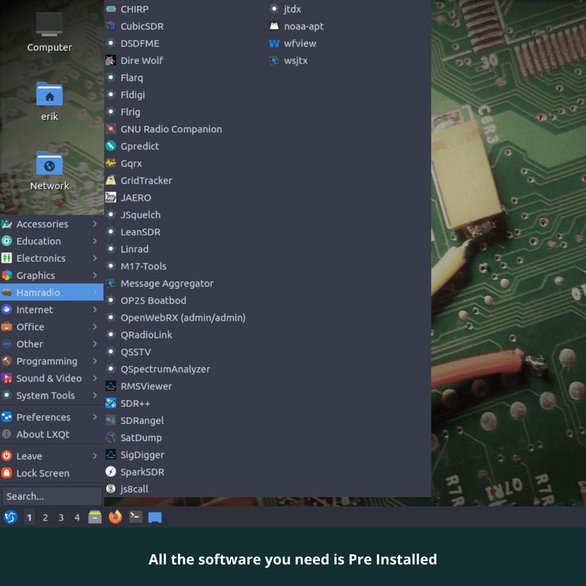
Task: Open GNU Radio Companion icon
Action: click(x=111, y=129)
